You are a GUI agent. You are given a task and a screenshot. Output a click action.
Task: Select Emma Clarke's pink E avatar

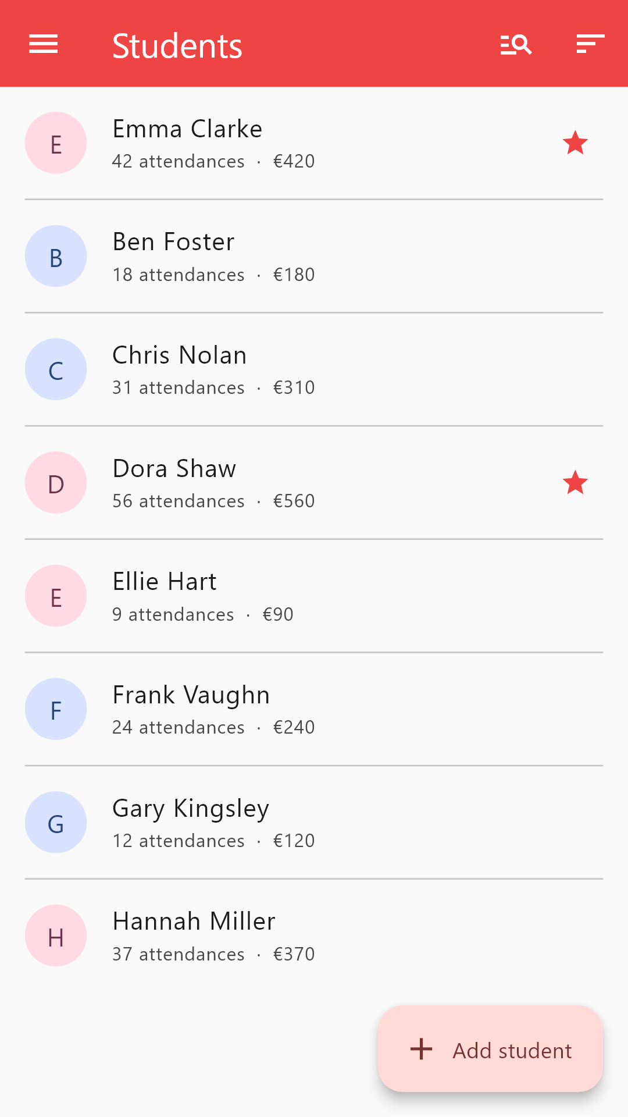tap(56, 143)
